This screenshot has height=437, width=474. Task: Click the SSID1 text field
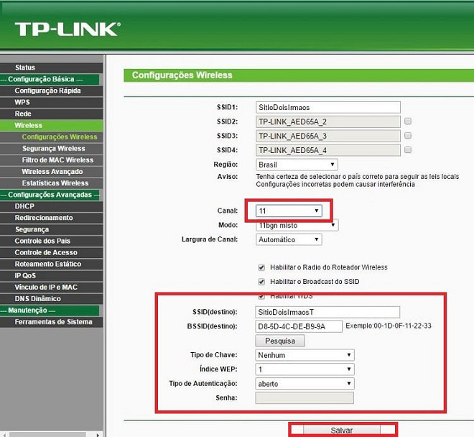327,107
